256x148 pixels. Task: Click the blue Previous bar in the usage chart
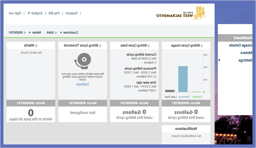click(x=183, y=79)
